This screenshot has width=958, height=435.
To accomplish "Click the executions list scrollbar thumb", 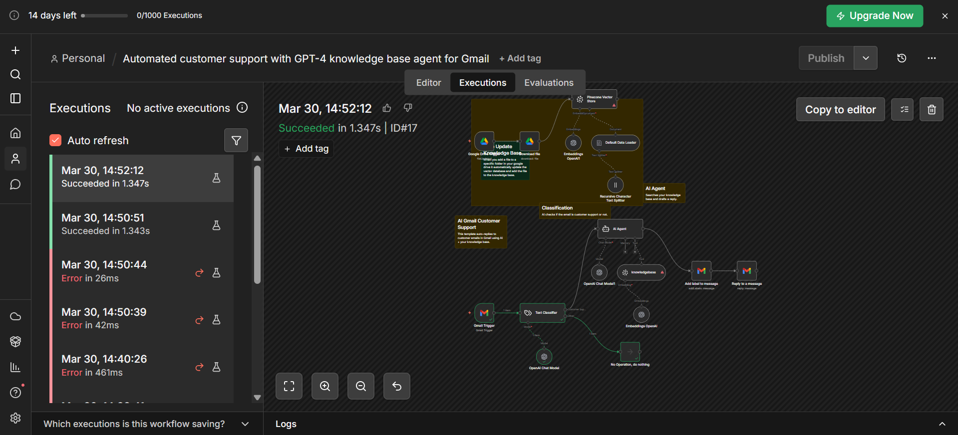I will (258, 224).
